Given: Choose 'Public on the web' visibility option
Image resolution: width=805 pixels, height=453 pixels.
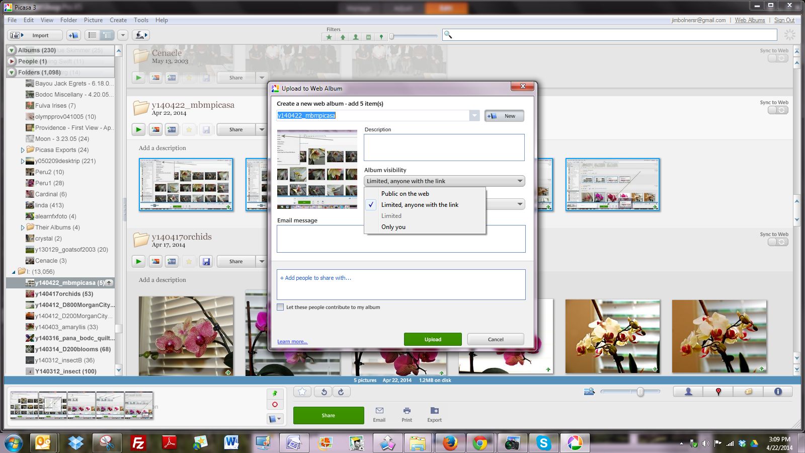Looking at the screenshot, I should [425, 194].
